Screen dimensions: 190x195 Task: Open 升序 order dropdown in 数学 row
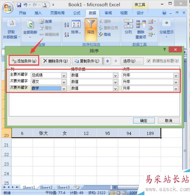pos(176,89)
